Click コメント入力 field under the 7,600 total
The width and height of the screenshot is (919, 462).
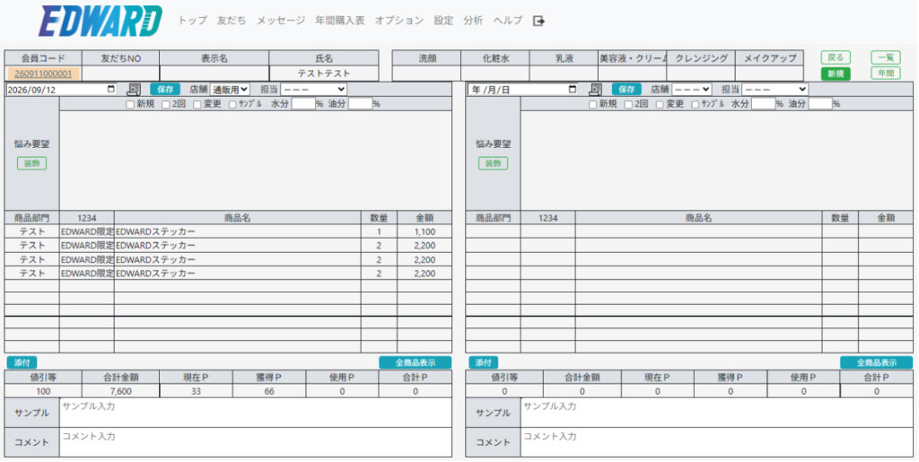(256, 442)
